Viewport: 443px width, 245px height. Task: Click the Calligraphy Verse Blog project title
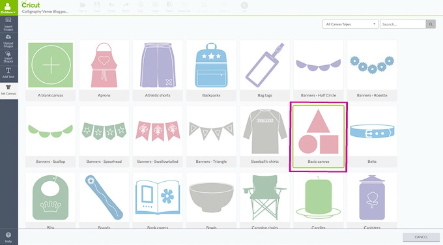click(x=45, y=12)
